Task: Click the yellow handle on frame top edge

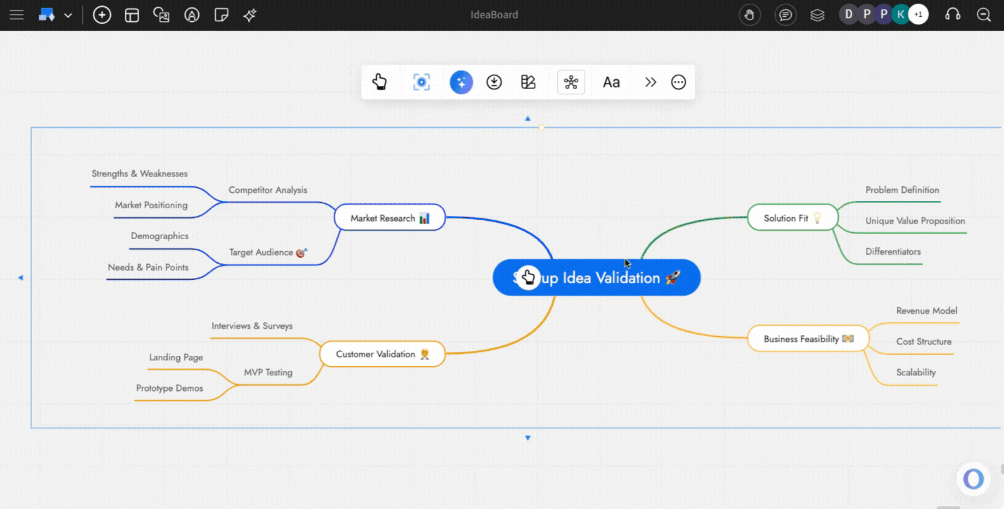Action: pyautogui.click(x=542, y=127)
